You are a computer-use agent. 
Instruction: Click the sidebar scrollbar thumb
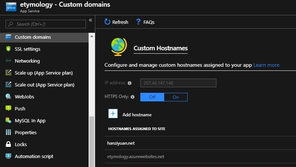92,142
